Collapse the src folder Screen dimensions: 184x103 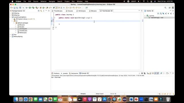click(12, 21)
